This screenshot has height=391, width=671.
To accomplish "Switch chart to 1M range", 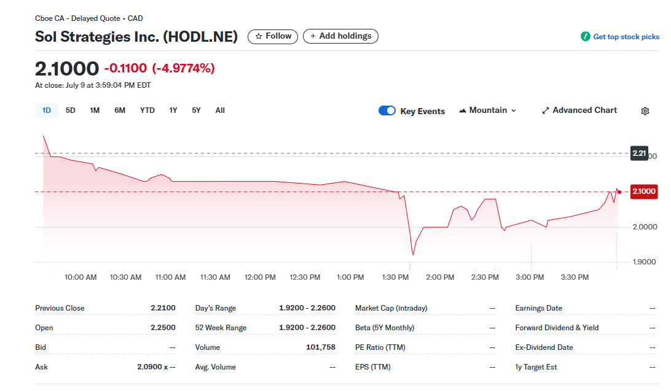I will point(95,110).
